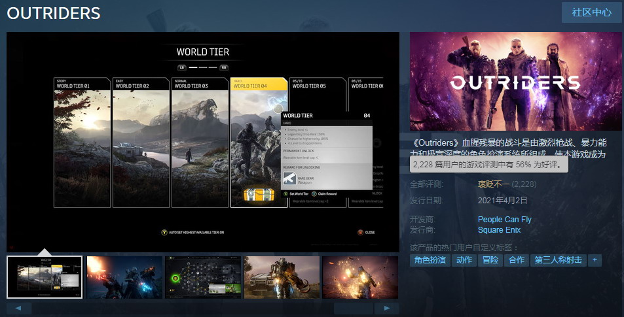Click the review tooltip mentioning 56% positive
The height and width of the screenshot is (317, 624).
click(489, 164)
